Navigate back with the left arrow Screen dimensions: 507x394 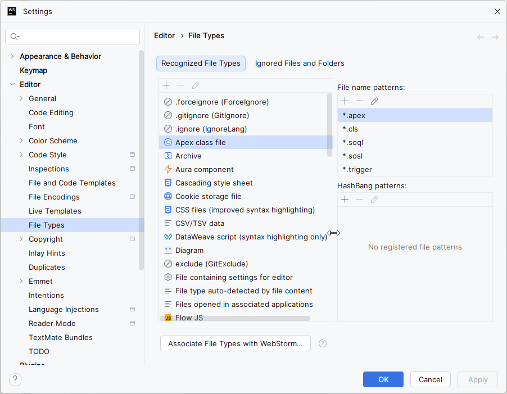tap(481, 37)
